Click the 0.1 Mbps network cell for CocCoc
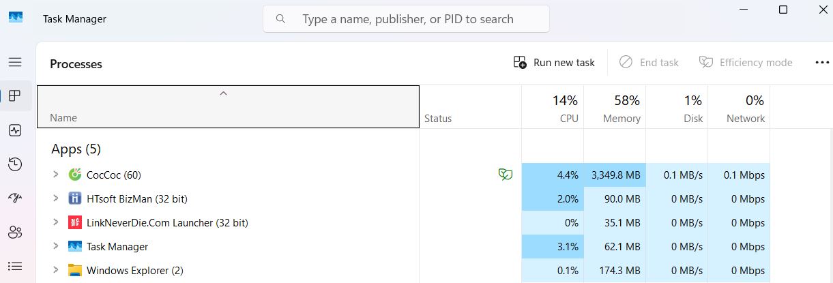Viewport: 833px width, 283px height. (x=739, y=175)
